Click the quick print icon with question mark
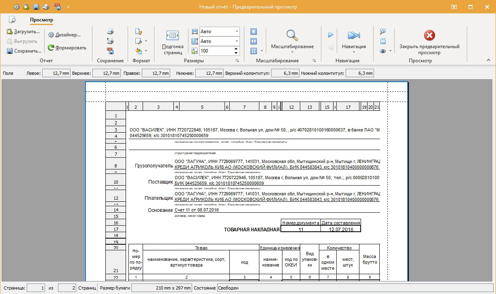This screenshot has height=294, width=496. 110,41
